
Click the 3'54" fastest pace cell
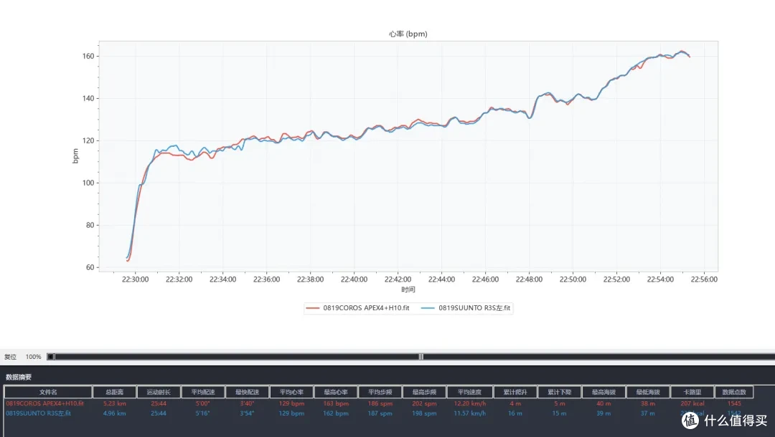(247, 413)
